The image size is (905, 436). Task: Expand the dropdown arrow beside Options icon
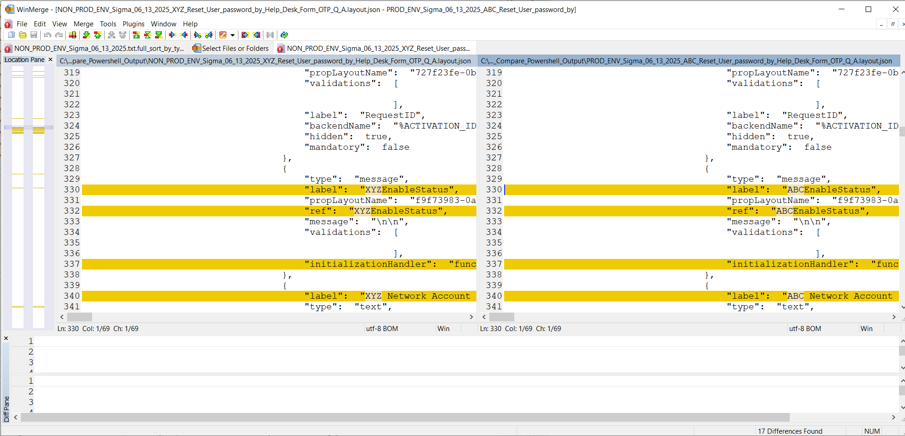[232, 35]
